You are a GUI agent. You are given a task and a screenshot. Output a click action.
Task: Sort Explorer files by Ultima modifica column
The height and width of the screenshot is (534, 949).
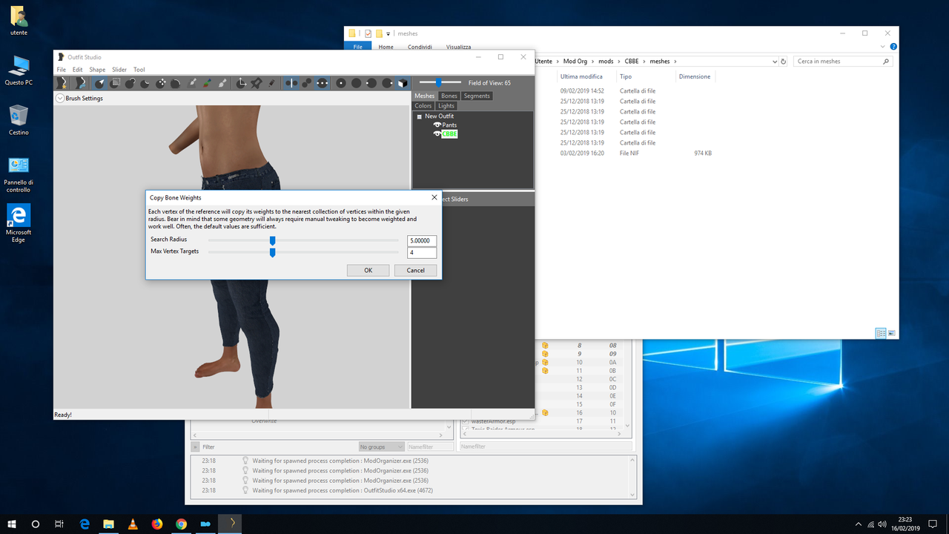(581, 76)
